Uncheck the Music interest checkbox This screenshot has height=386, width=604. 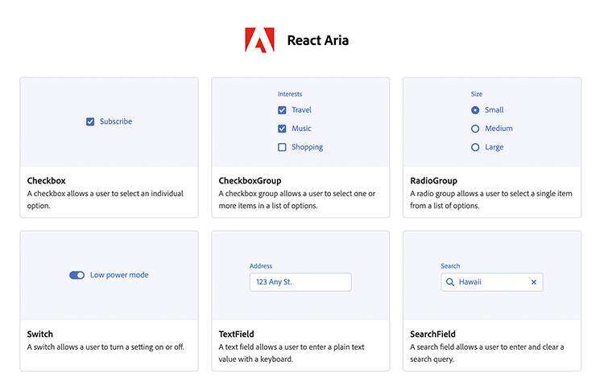[282, 129]
